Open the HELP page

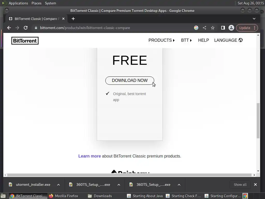pos(203,40)
